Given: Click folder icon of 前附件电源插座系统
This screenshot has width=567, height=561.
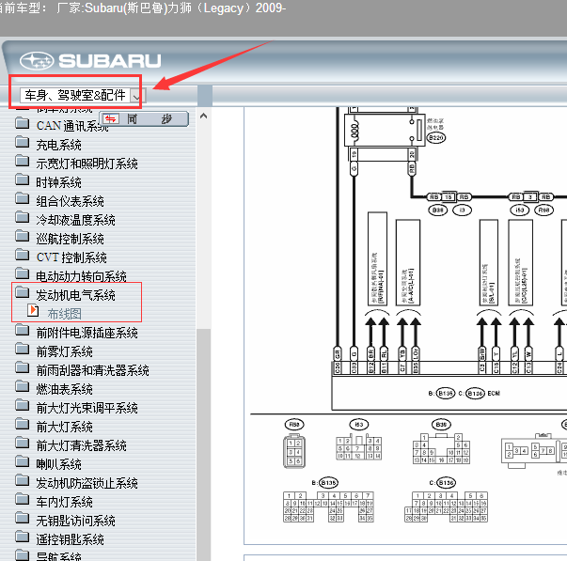Looking at the screenshot, I should [23, 330].
